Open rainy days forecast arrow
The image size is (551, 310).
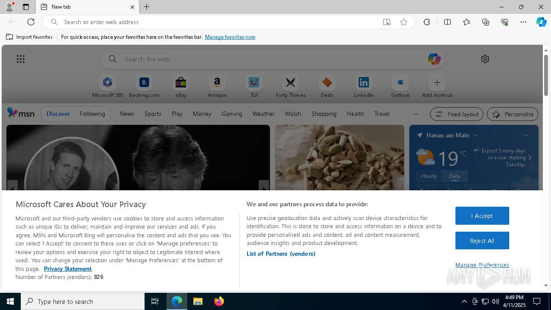coord(530,158)
